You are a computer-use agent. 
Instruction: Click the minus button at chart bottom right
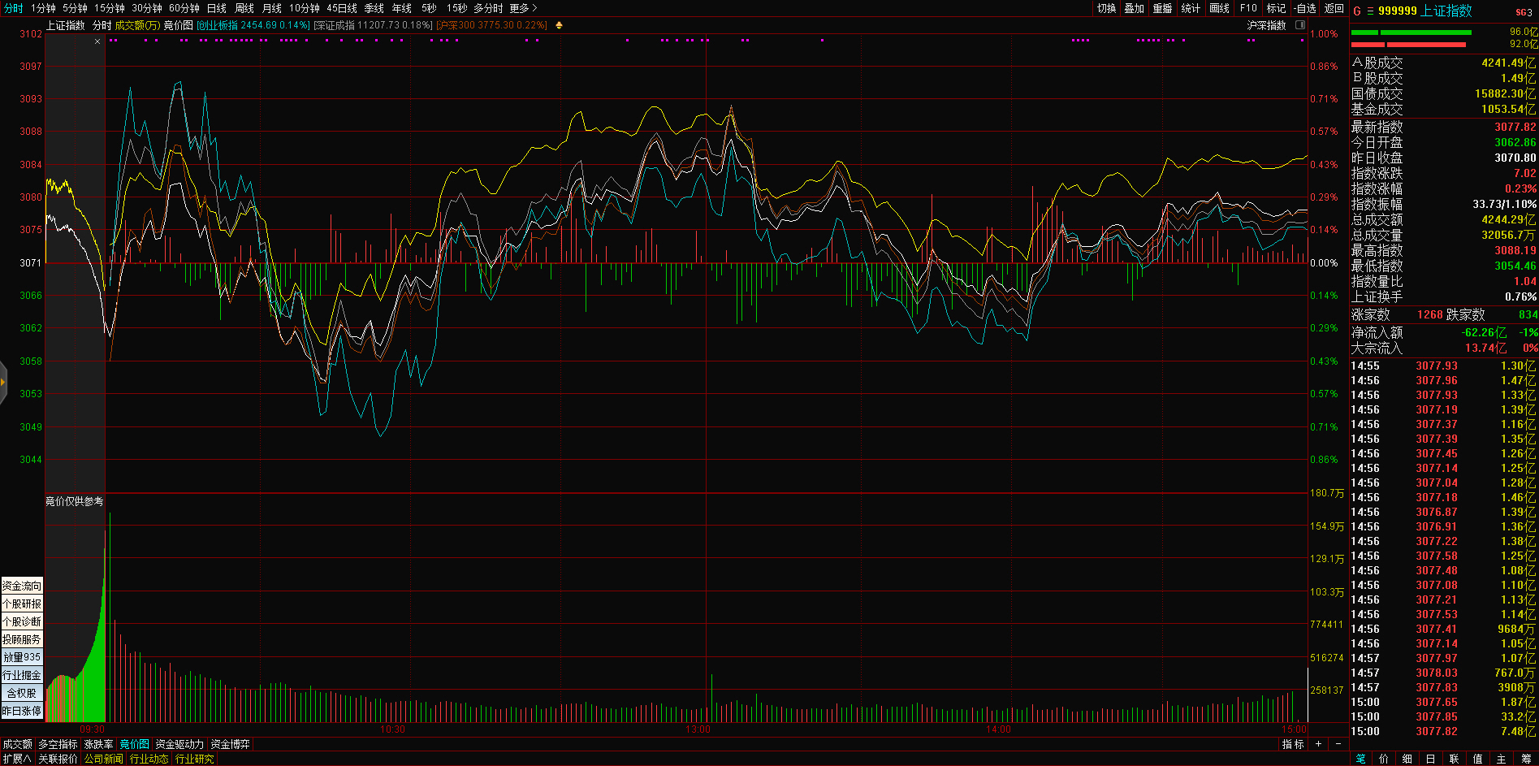click(x=1338, y=744)
